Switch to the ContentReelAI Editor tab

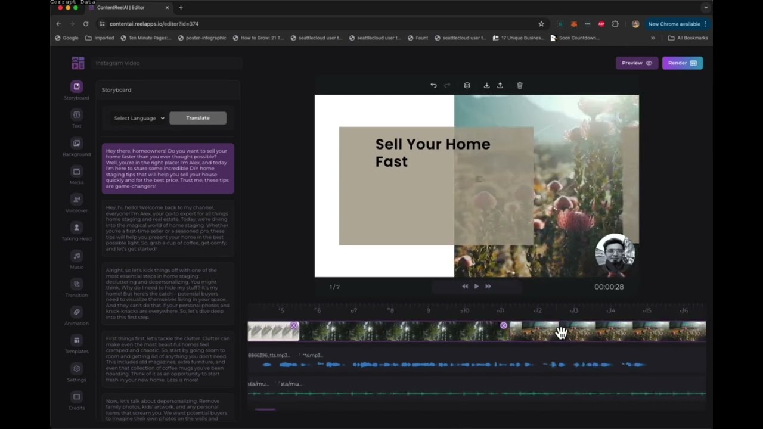pyautogui.click(x=128, y=8)
